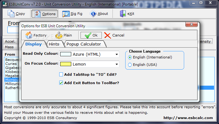Select Gigabecquerels in the From list
Image resolution: width=219 pixels, height=124 pixels.
click(x=12, y=68)
